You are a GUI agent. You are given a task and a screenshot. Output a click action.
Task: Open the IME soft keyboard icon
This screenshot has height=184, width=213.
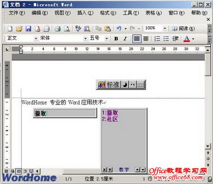tap(141, 85)
